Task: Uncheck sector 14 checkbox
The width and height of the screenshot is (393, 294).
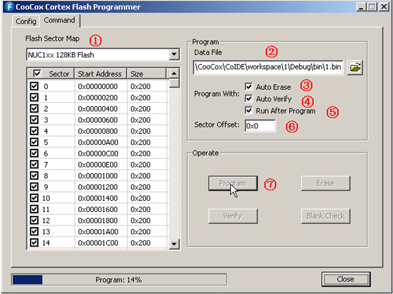Action: (x=34, y=242)
